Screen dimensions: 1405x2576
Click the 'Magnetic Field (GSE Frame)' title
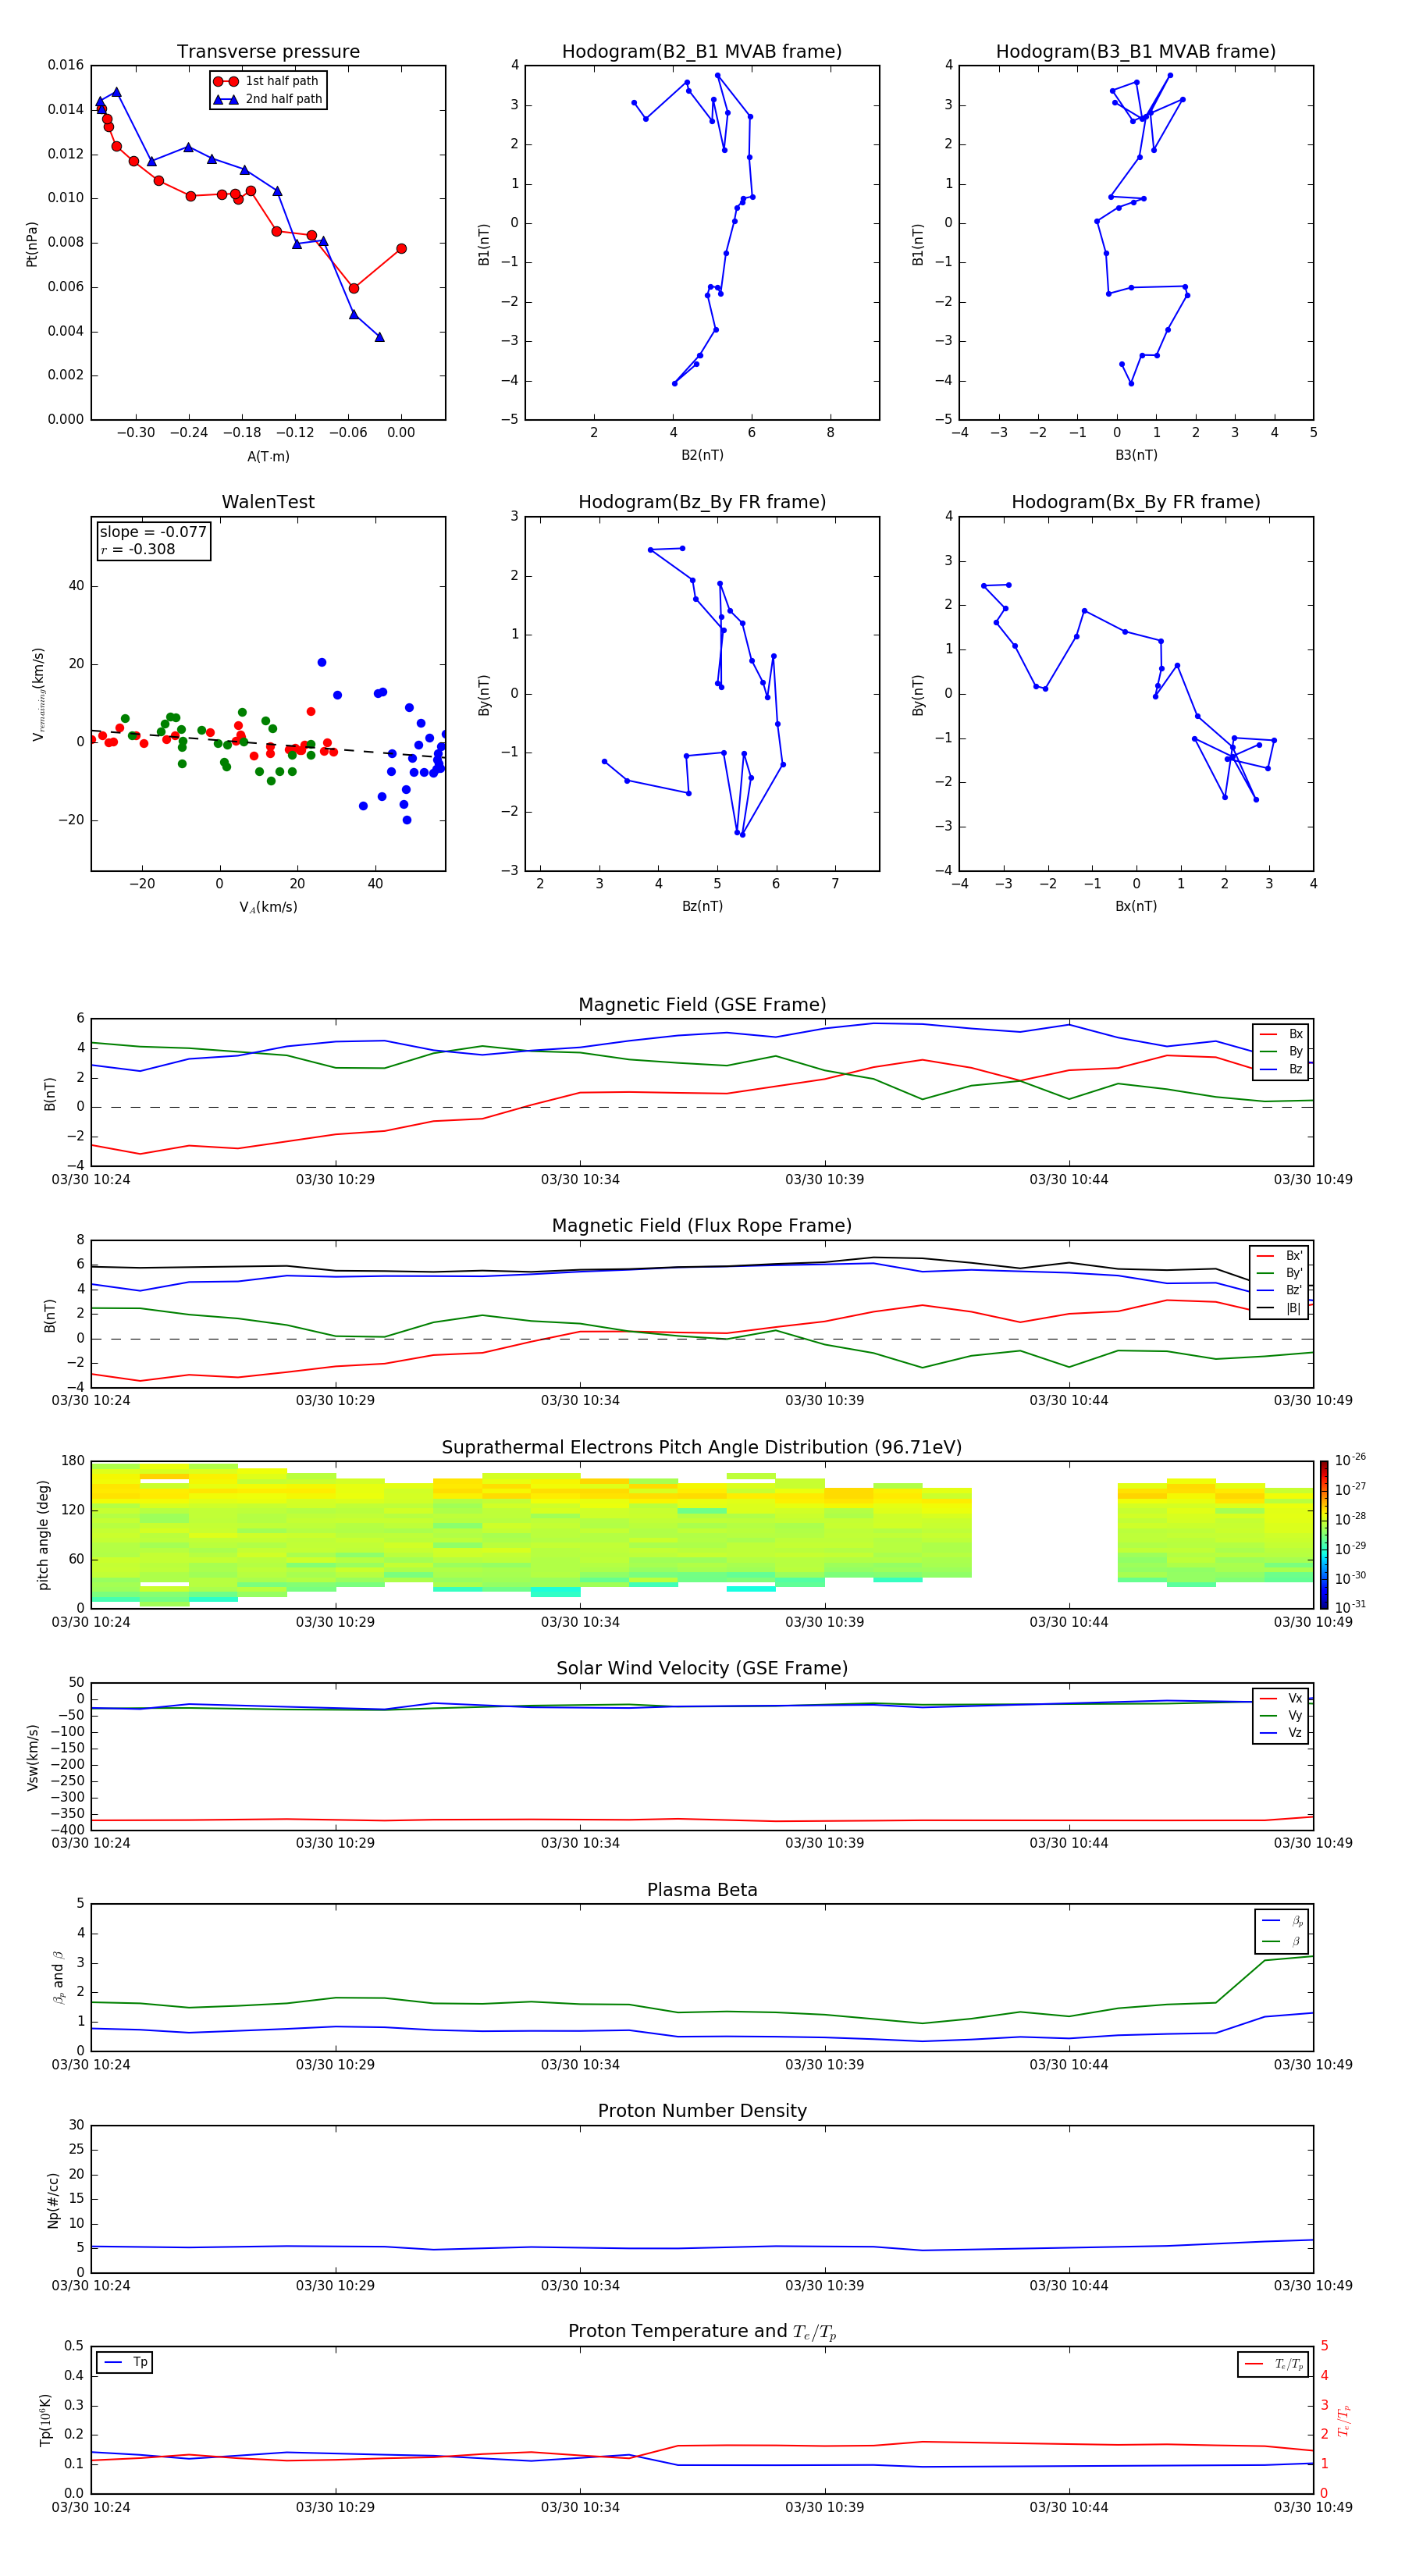pos(702,1005)
